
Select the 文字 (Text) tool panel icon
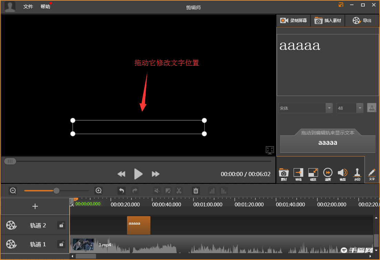click(372, 174)
